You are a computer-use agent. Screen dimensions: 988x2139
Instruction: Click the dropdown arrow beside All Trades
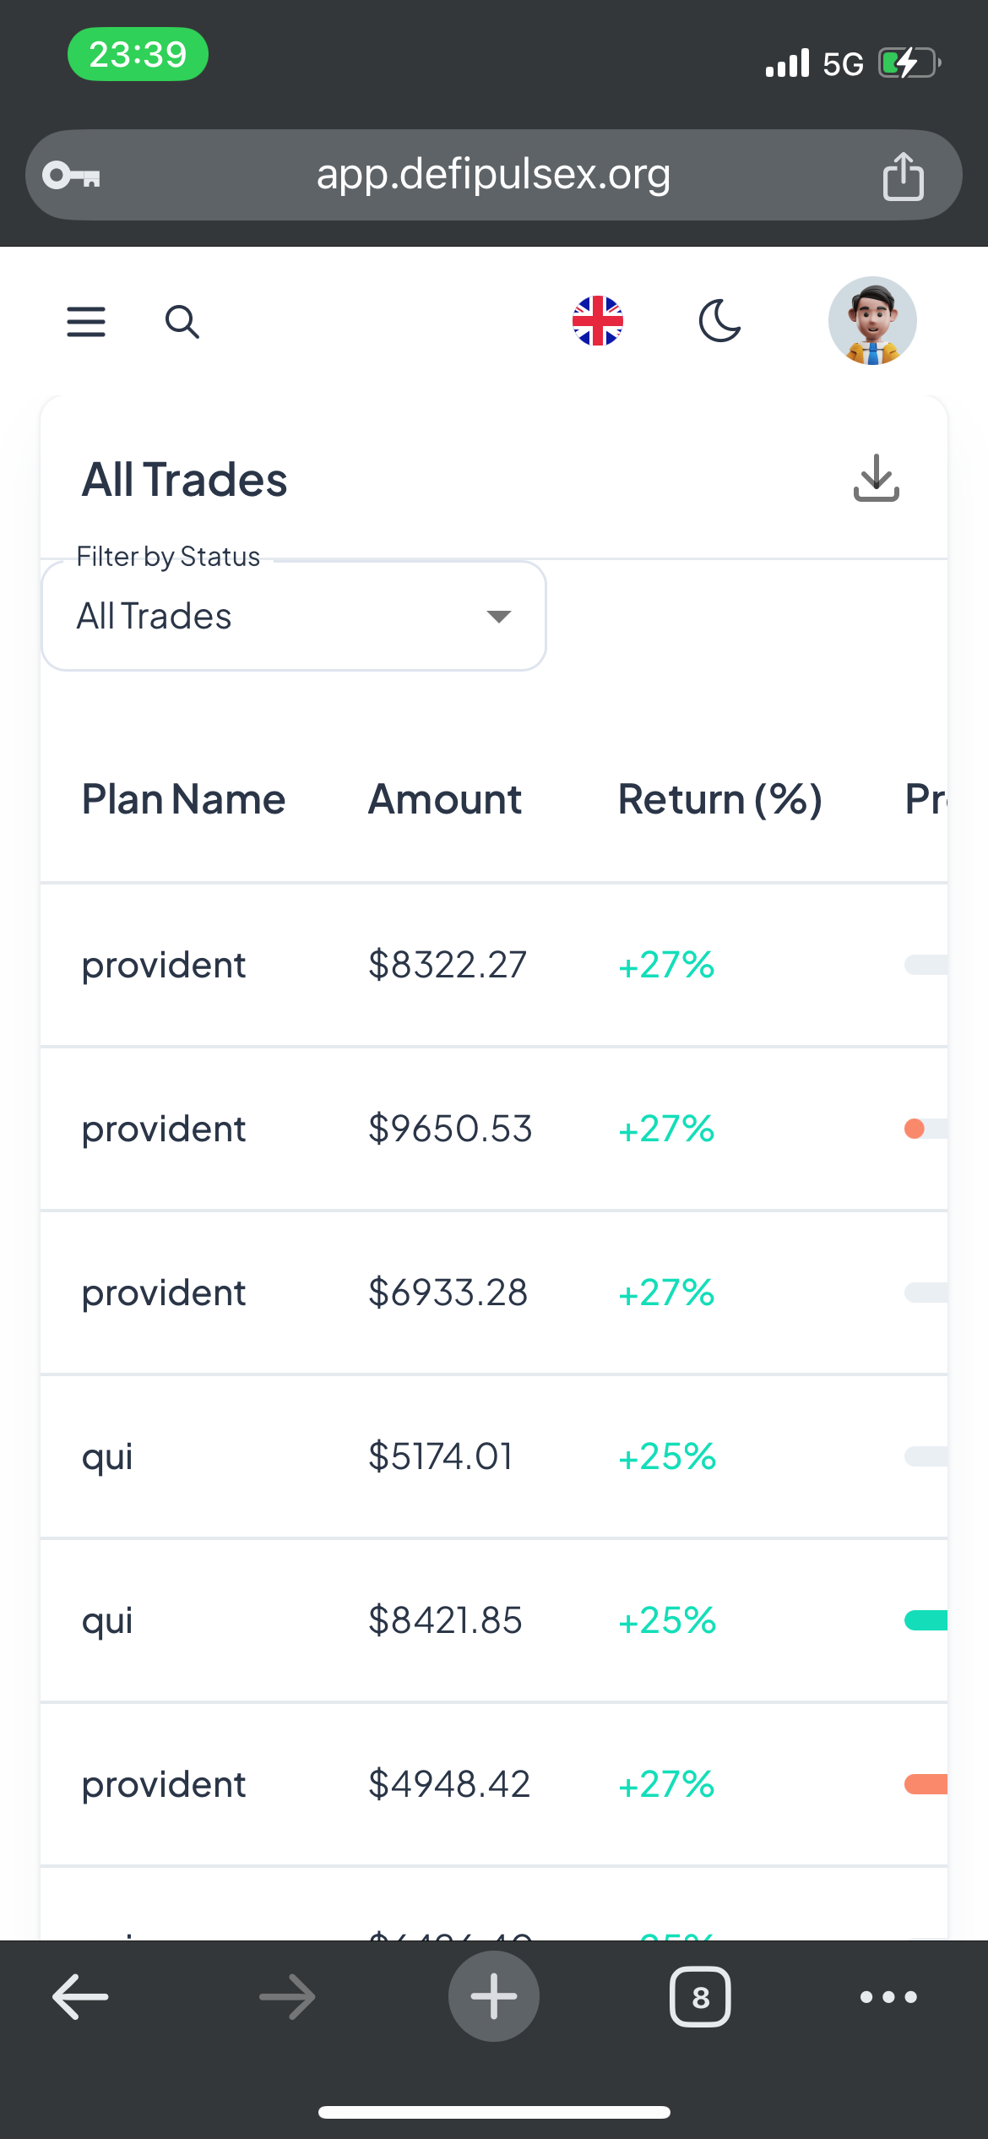pyautogui.click(x=499, y=617)
